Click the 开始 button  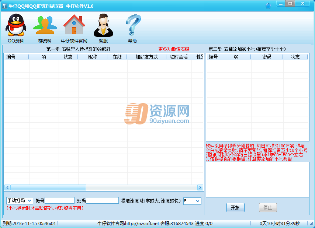point(235,207)
